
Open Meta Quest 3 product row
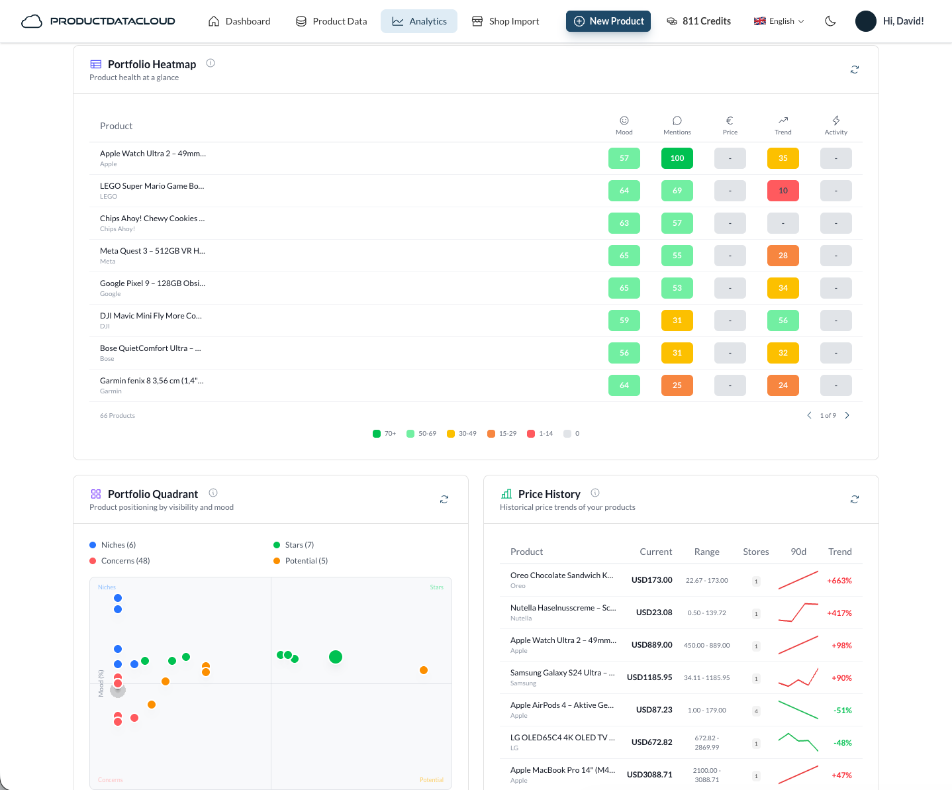476,256
